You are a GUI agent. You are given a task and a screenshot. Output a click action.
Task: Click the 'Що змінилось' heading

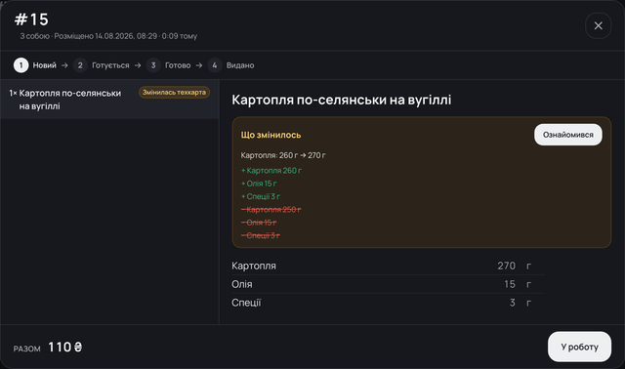[x=271, y=135]
